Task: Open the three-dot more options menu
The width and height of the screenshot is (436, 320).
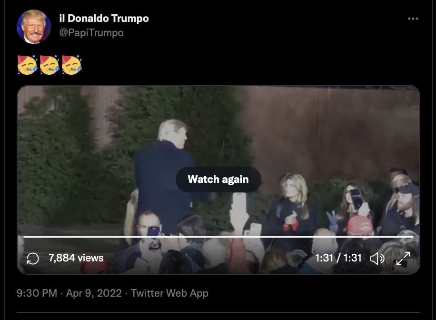Action: click(x=413, y=19)
